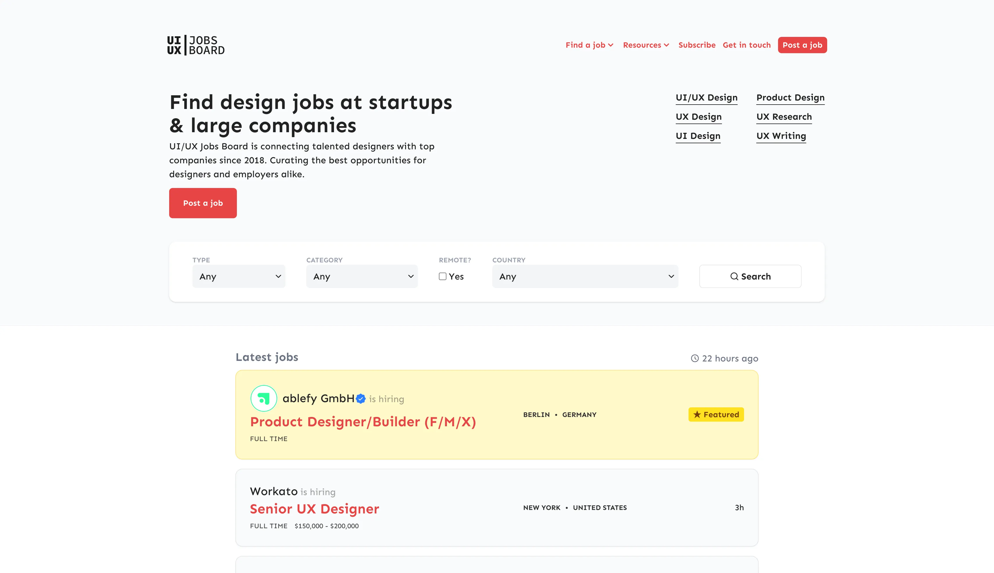This screenshot has height=573, width=994.
Task: Open the Type dropdown
Action: pyautogui.click(x=239, y=276)
